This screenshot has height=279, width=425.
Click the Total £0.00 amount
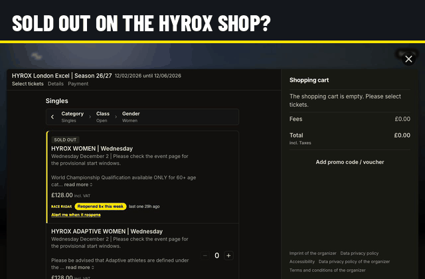pos(402,136)
